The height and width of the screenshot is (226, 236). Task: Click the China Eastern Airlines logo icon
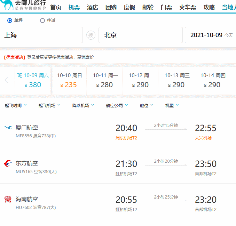pos(8,163)
